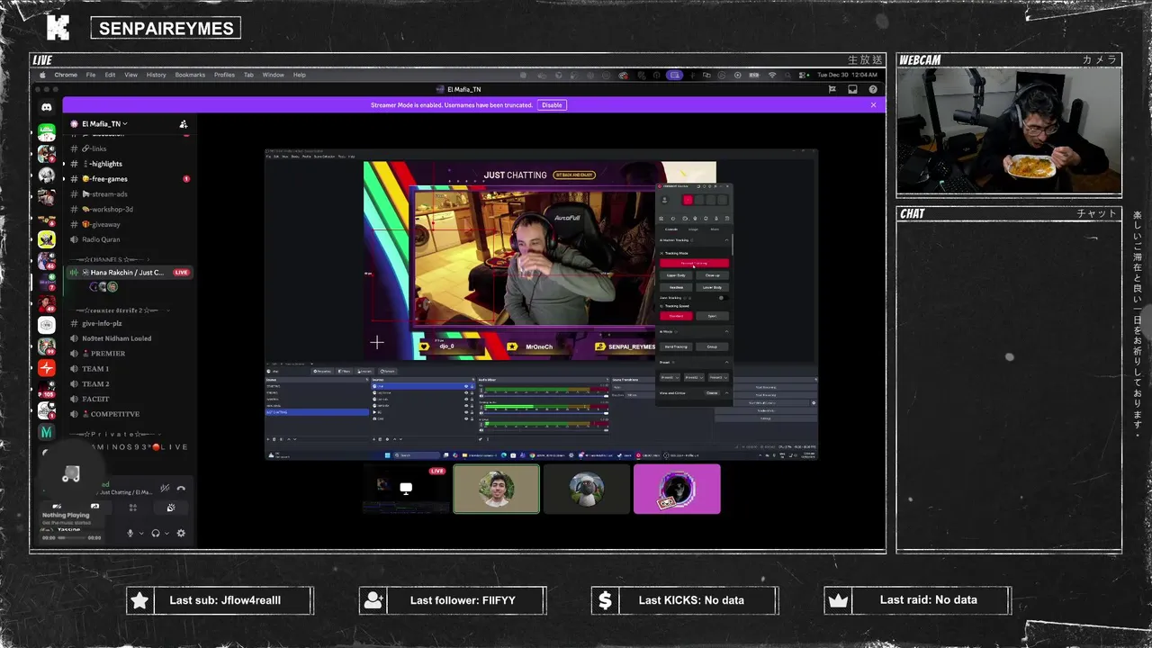Open the Profiles menu
The height and width of the screenshot is (648, 1152).
point(224,75)
